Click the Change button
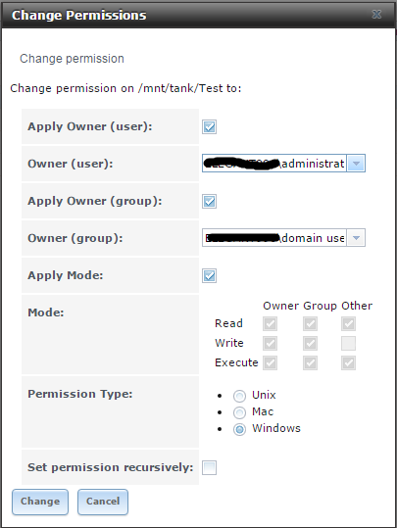The image size is (397, 528). point(40,502)
